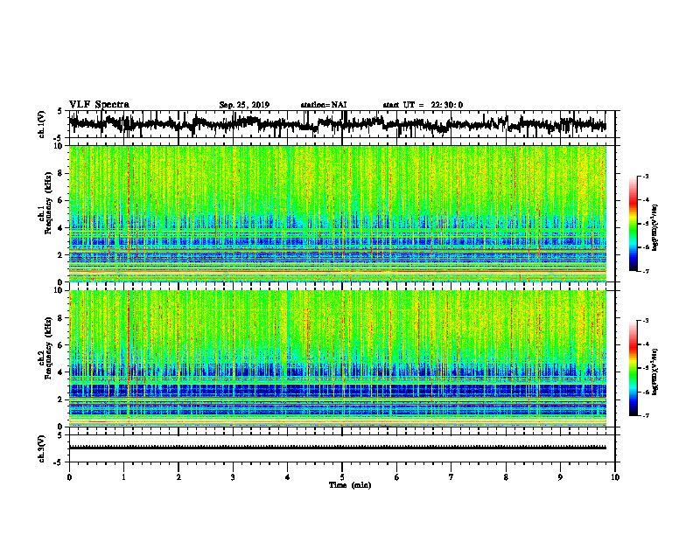
Task: Click inside the ch.1 spectrogram panel
Action: point(338,213)
